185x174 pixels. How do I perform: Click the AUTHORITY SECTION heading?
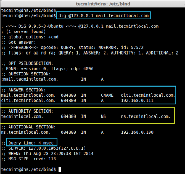pos(27,111)
